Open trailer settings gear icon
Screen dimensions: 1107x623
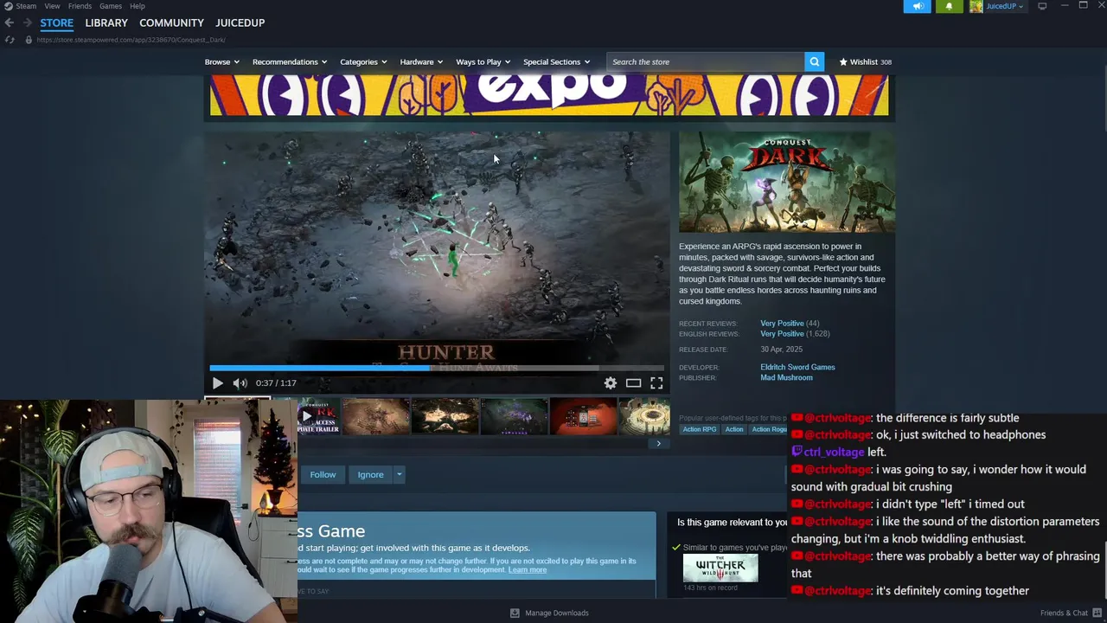click(611, 383)
